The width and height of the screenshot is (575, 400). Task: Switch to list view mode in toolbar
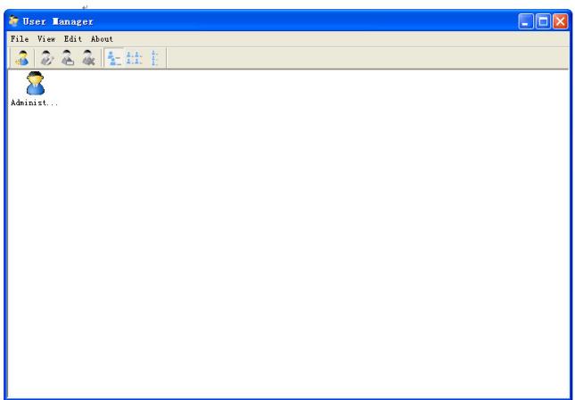click(x=154, y=59)
